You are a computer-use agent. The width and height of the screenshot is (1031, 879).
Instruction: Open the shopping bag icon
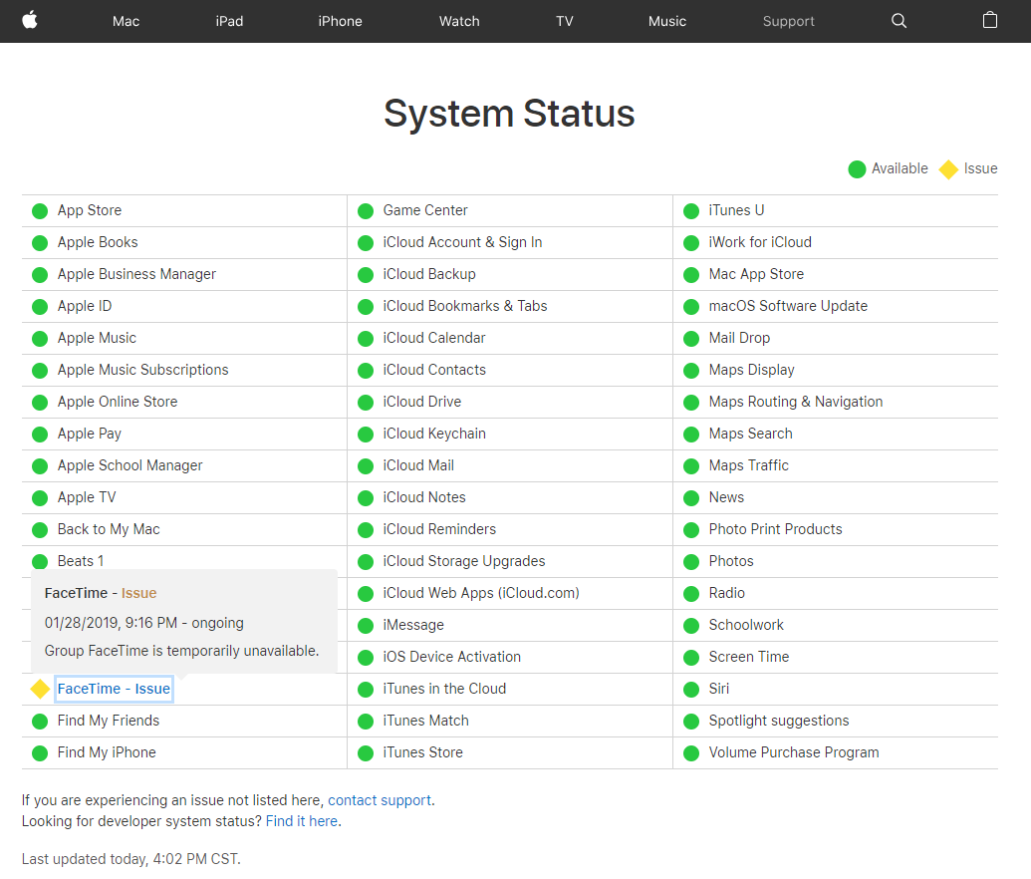pyautogui.click(x=989, y=21)
